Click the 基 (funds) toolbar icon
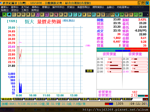 (x=126, y=14)
